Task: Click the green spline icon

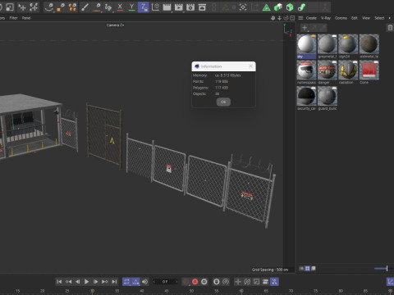Action: point(301,7)
